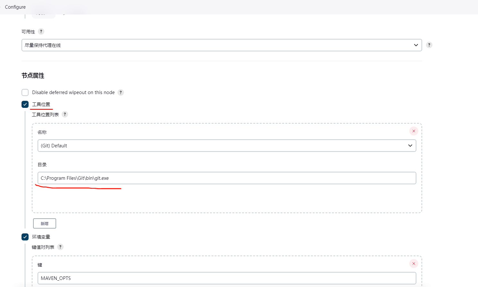Open help icon beside availability dropdown
The height and width of the screenshot is (287, 478).
click(429, 45)
